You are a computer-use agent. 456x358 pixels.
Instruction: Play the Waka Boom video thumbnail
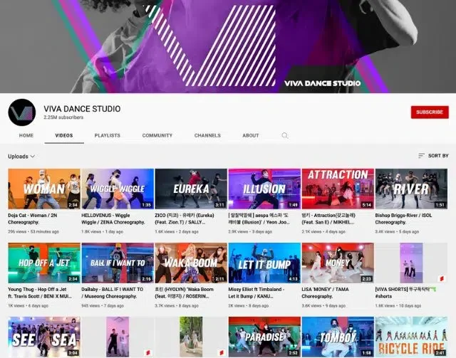click(x=190, y=263)
